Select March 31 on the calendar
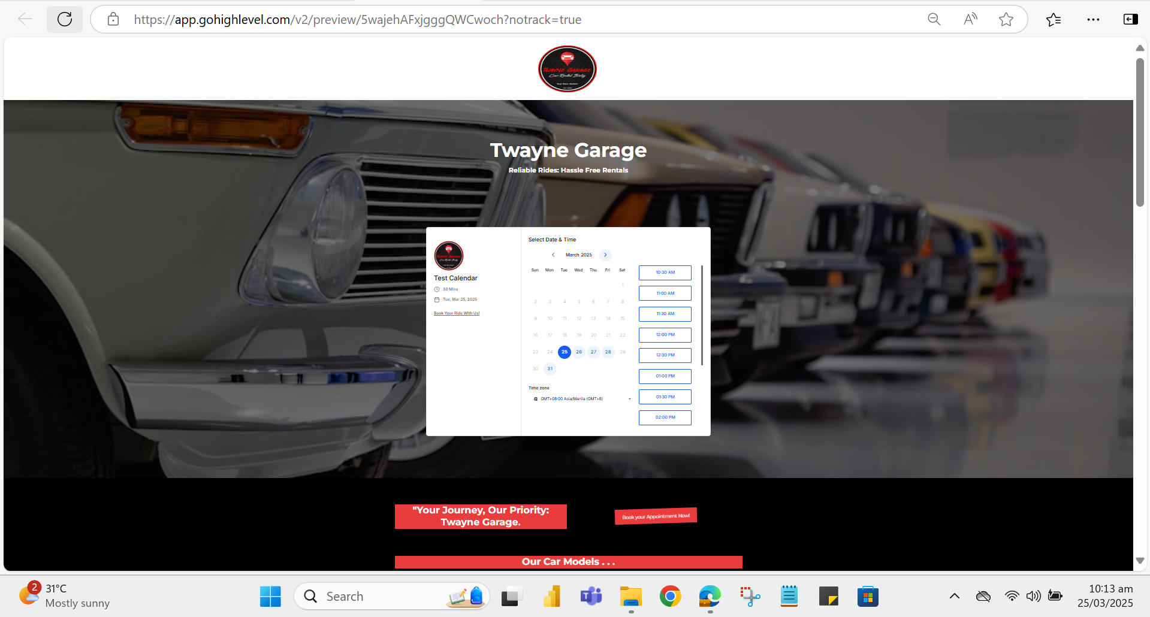Viewport: 1150px width, 617px height. [550, 368]
